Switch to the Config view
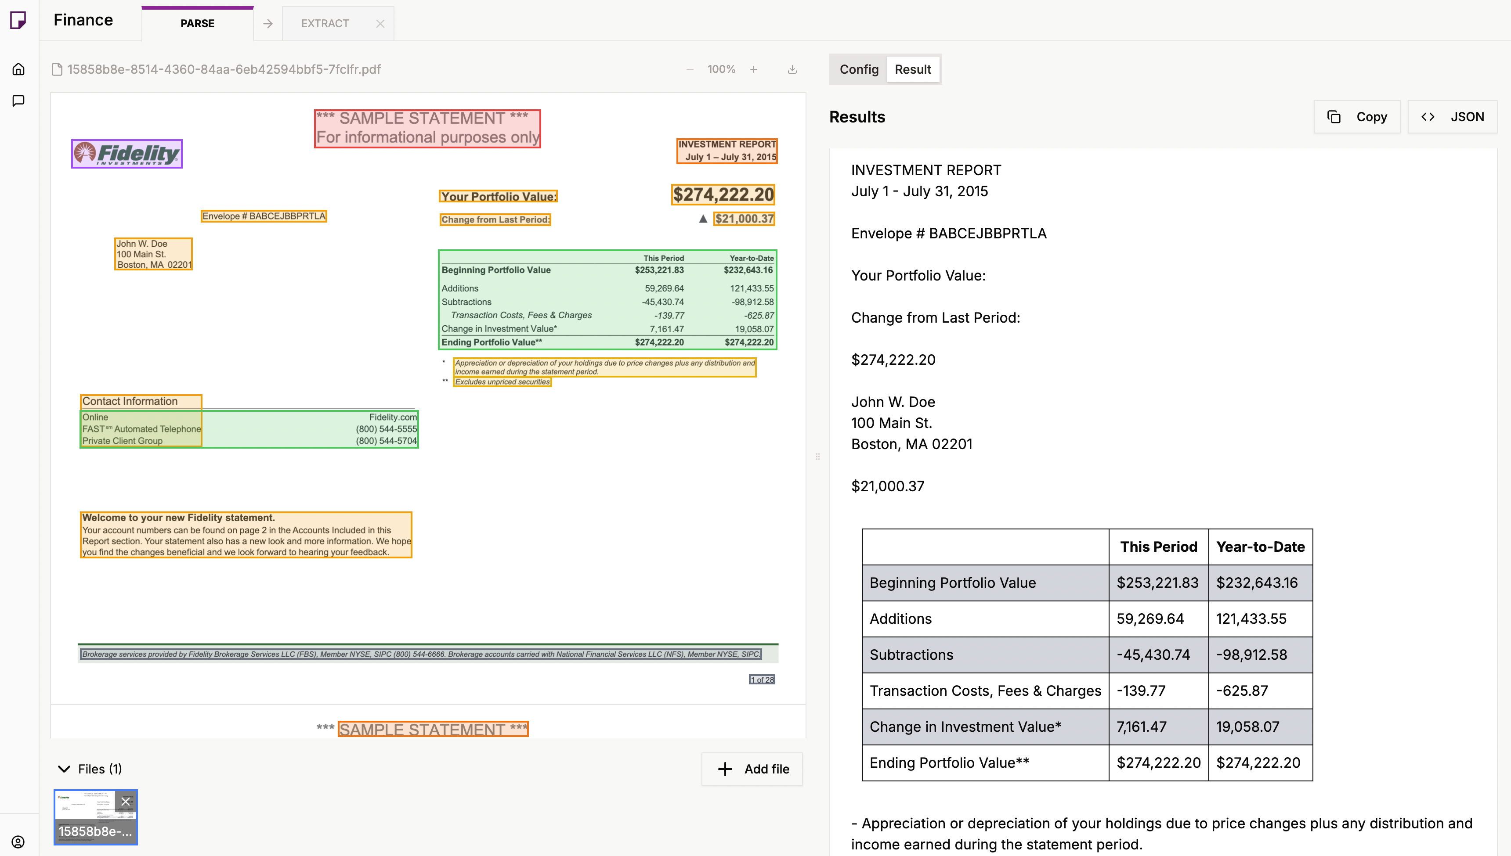The image size is (1511, 856). tap(858, 69)
